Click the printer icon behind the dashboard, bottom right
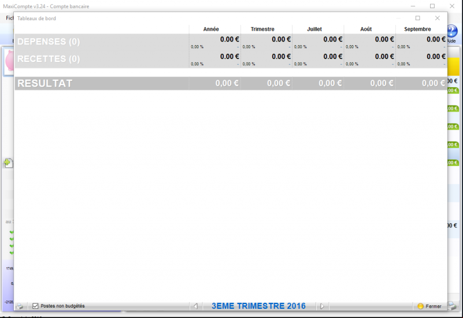Image resolution: width=463 pixels, height=318 pixels. (x=453, y=306)
